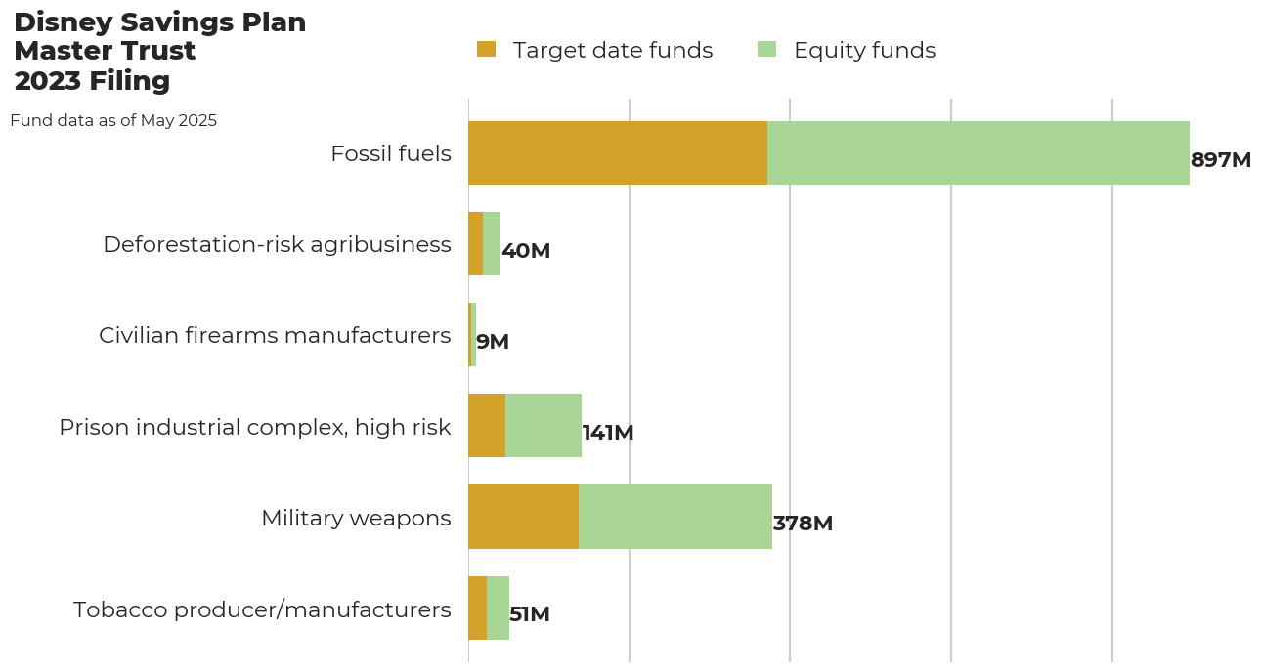Select the Deforestation-risk agribusiness label

(278, 245)
